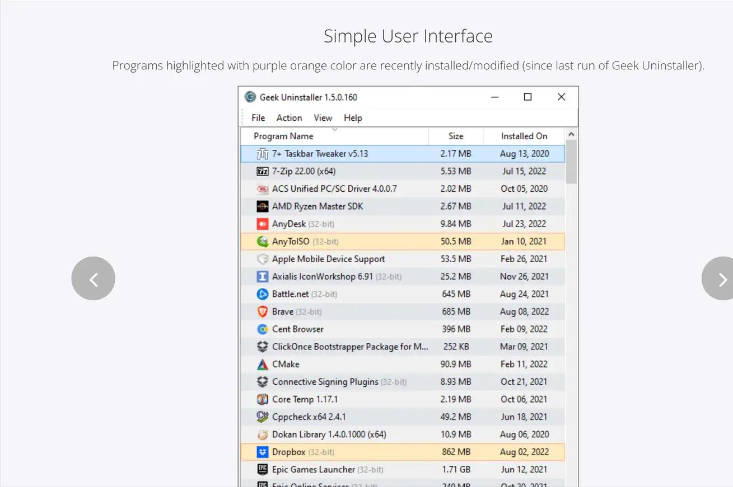Select ClickOnce Bootstrapper Package name
733x487 pixels.
pyautogui.click(x=350, y=347)
